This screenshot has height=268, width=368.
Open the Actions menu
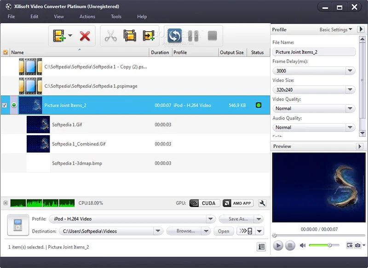[87, 17]
